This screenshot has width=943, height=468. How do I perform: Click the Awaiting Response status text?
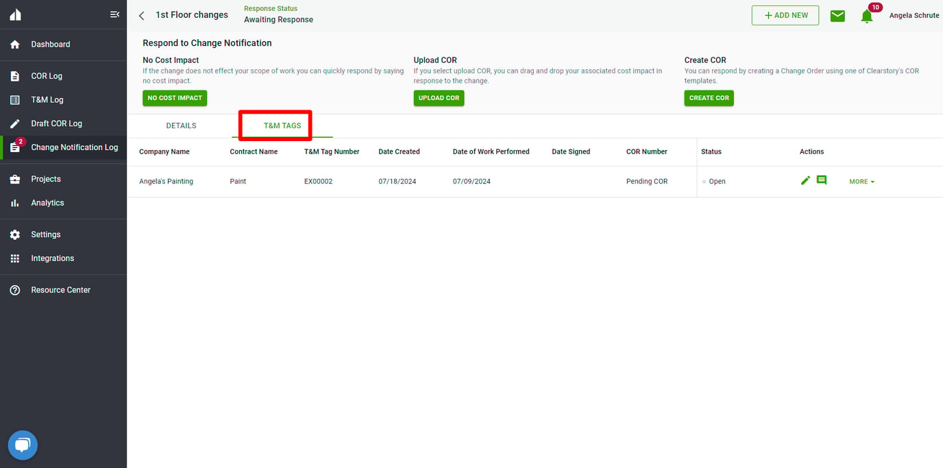(278, 20)
